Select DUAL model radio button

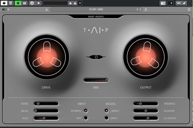coord(106,118)
